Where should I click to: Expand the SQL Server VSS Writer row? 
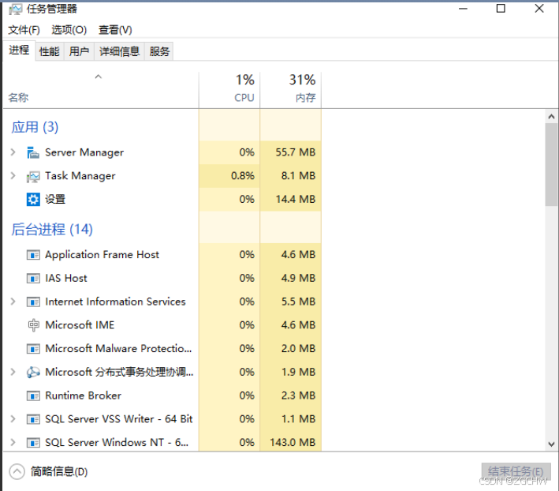(x=13, y=419)
